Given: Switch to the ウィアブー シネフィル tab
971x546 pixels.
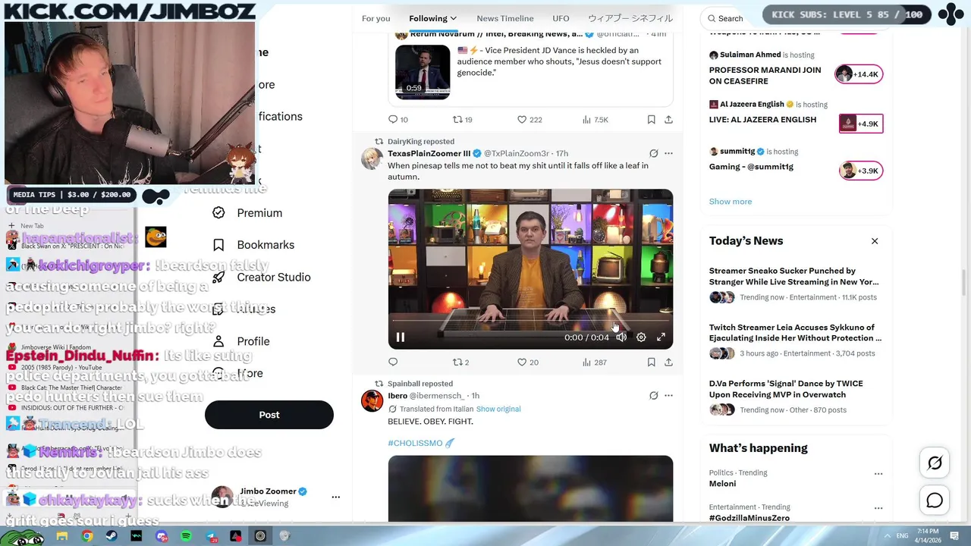Looking at the screenshot, I should point(630,18).
